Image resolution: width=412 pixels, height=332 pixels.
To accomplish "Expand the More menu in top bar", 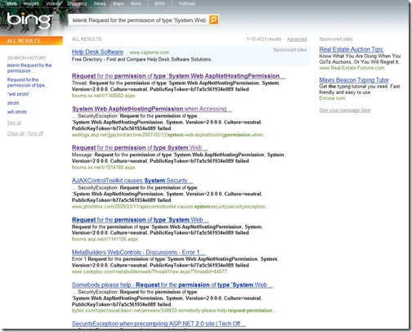I will point(136,3).
